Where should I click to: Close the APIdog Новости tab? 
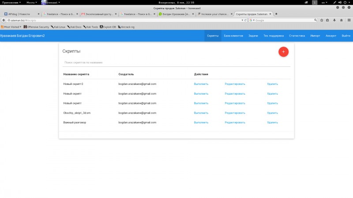pyautogui.click(x=38, y=14)
